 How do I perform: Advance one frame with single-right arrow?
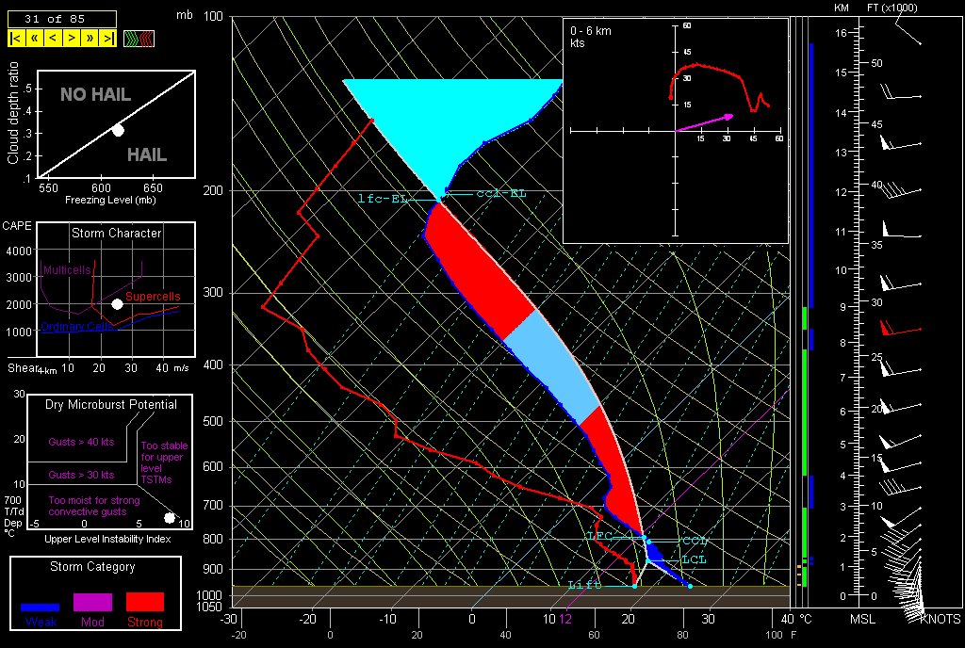72,39
